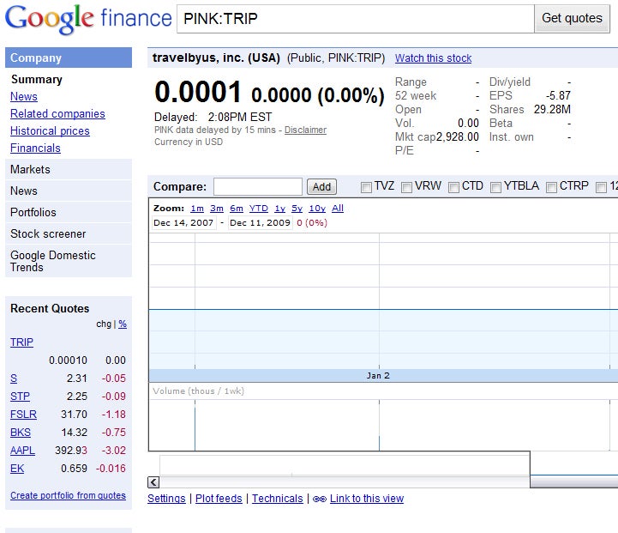This screenshot has width=618, height=533.
Task: Click the Jan 2 timeline label
Action: tap(378, 376)
